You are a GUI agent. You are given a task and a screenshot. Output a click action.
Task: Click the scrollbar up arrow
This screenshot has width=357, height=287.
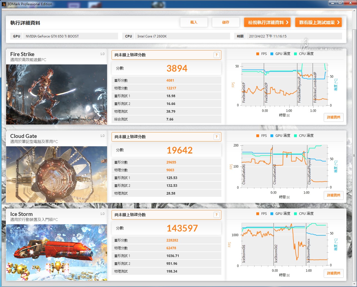354,11
